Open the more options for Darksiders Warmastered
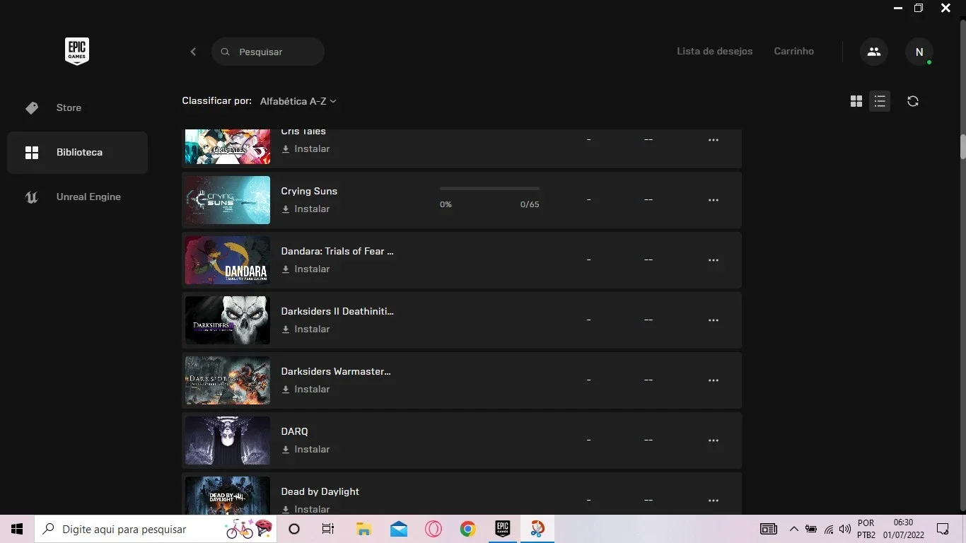 714,380
